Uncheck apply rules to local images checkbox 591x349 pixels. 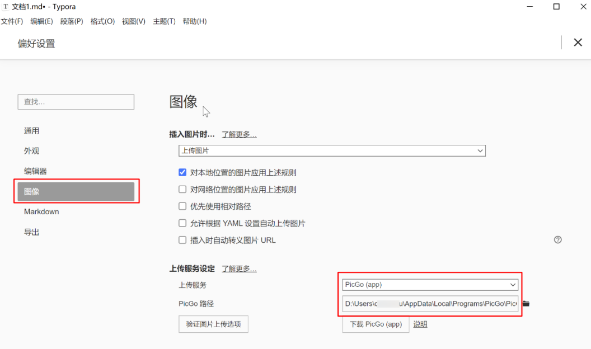click(x=182, y=172)
